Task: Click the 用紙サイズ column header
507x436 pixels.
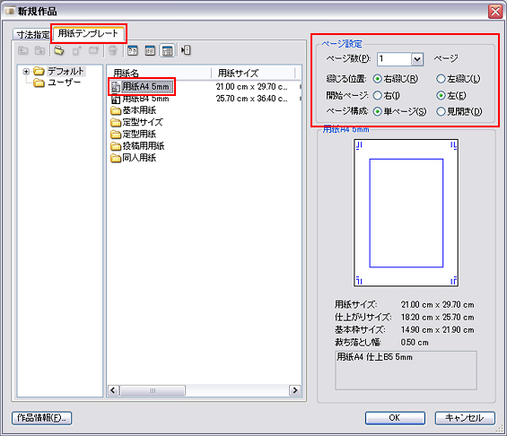Action: [x=253, y=73]
